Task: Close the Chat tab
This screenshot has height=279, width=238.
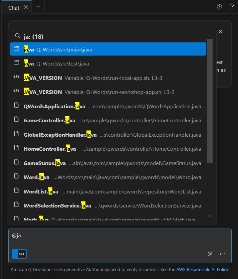Action: coord(26,7)
